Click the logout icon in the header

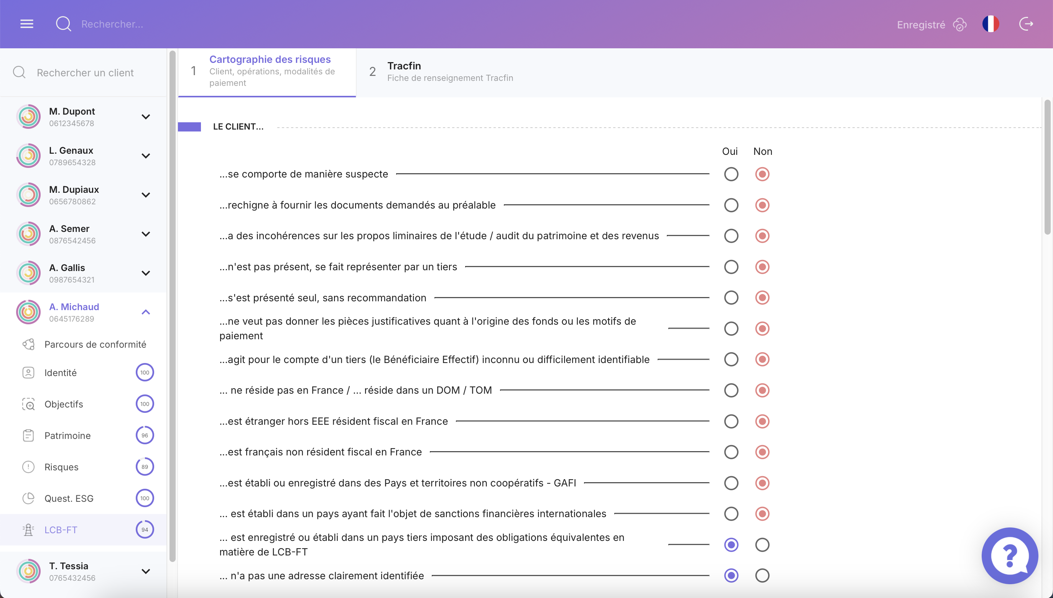pyautogui.click(x=1026, y=24)
